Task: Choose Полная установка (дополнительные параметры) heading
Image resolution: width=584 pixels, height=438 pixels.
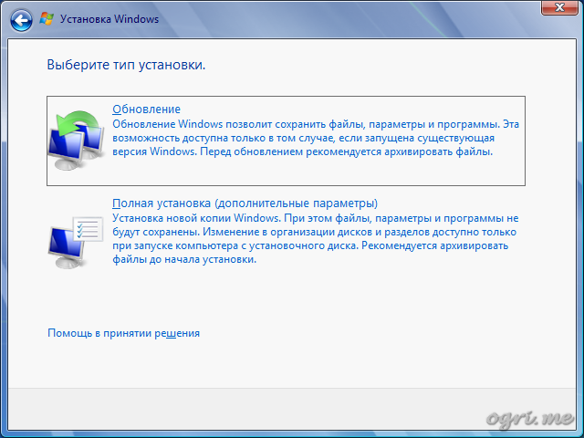Action: click(245, 203)
